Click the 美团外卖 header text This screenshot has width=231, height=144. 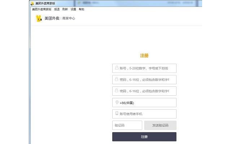pos(52,18)
